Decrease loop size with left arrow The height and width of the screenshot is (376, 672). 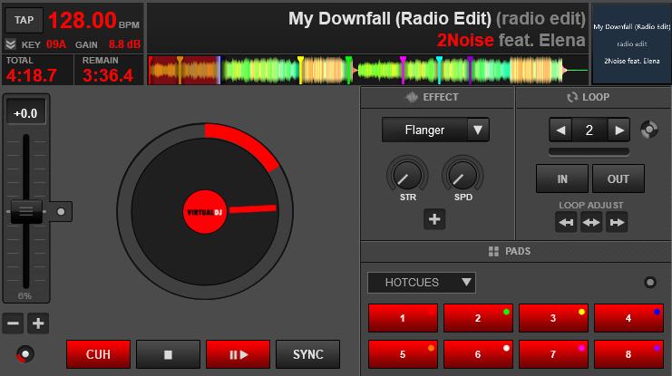[560, 130]
